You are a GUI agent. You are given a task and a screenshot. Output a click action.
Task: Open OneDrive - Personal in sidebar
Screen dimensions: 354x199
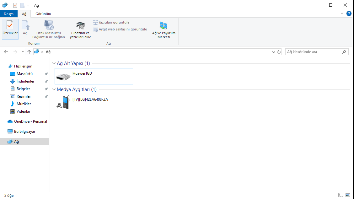pos(30,121)
